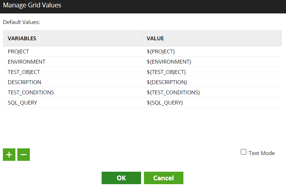Select the TEST_CONDITIONS variable cell
This screenshot has width=286, height=188.
tap(31, 92)
